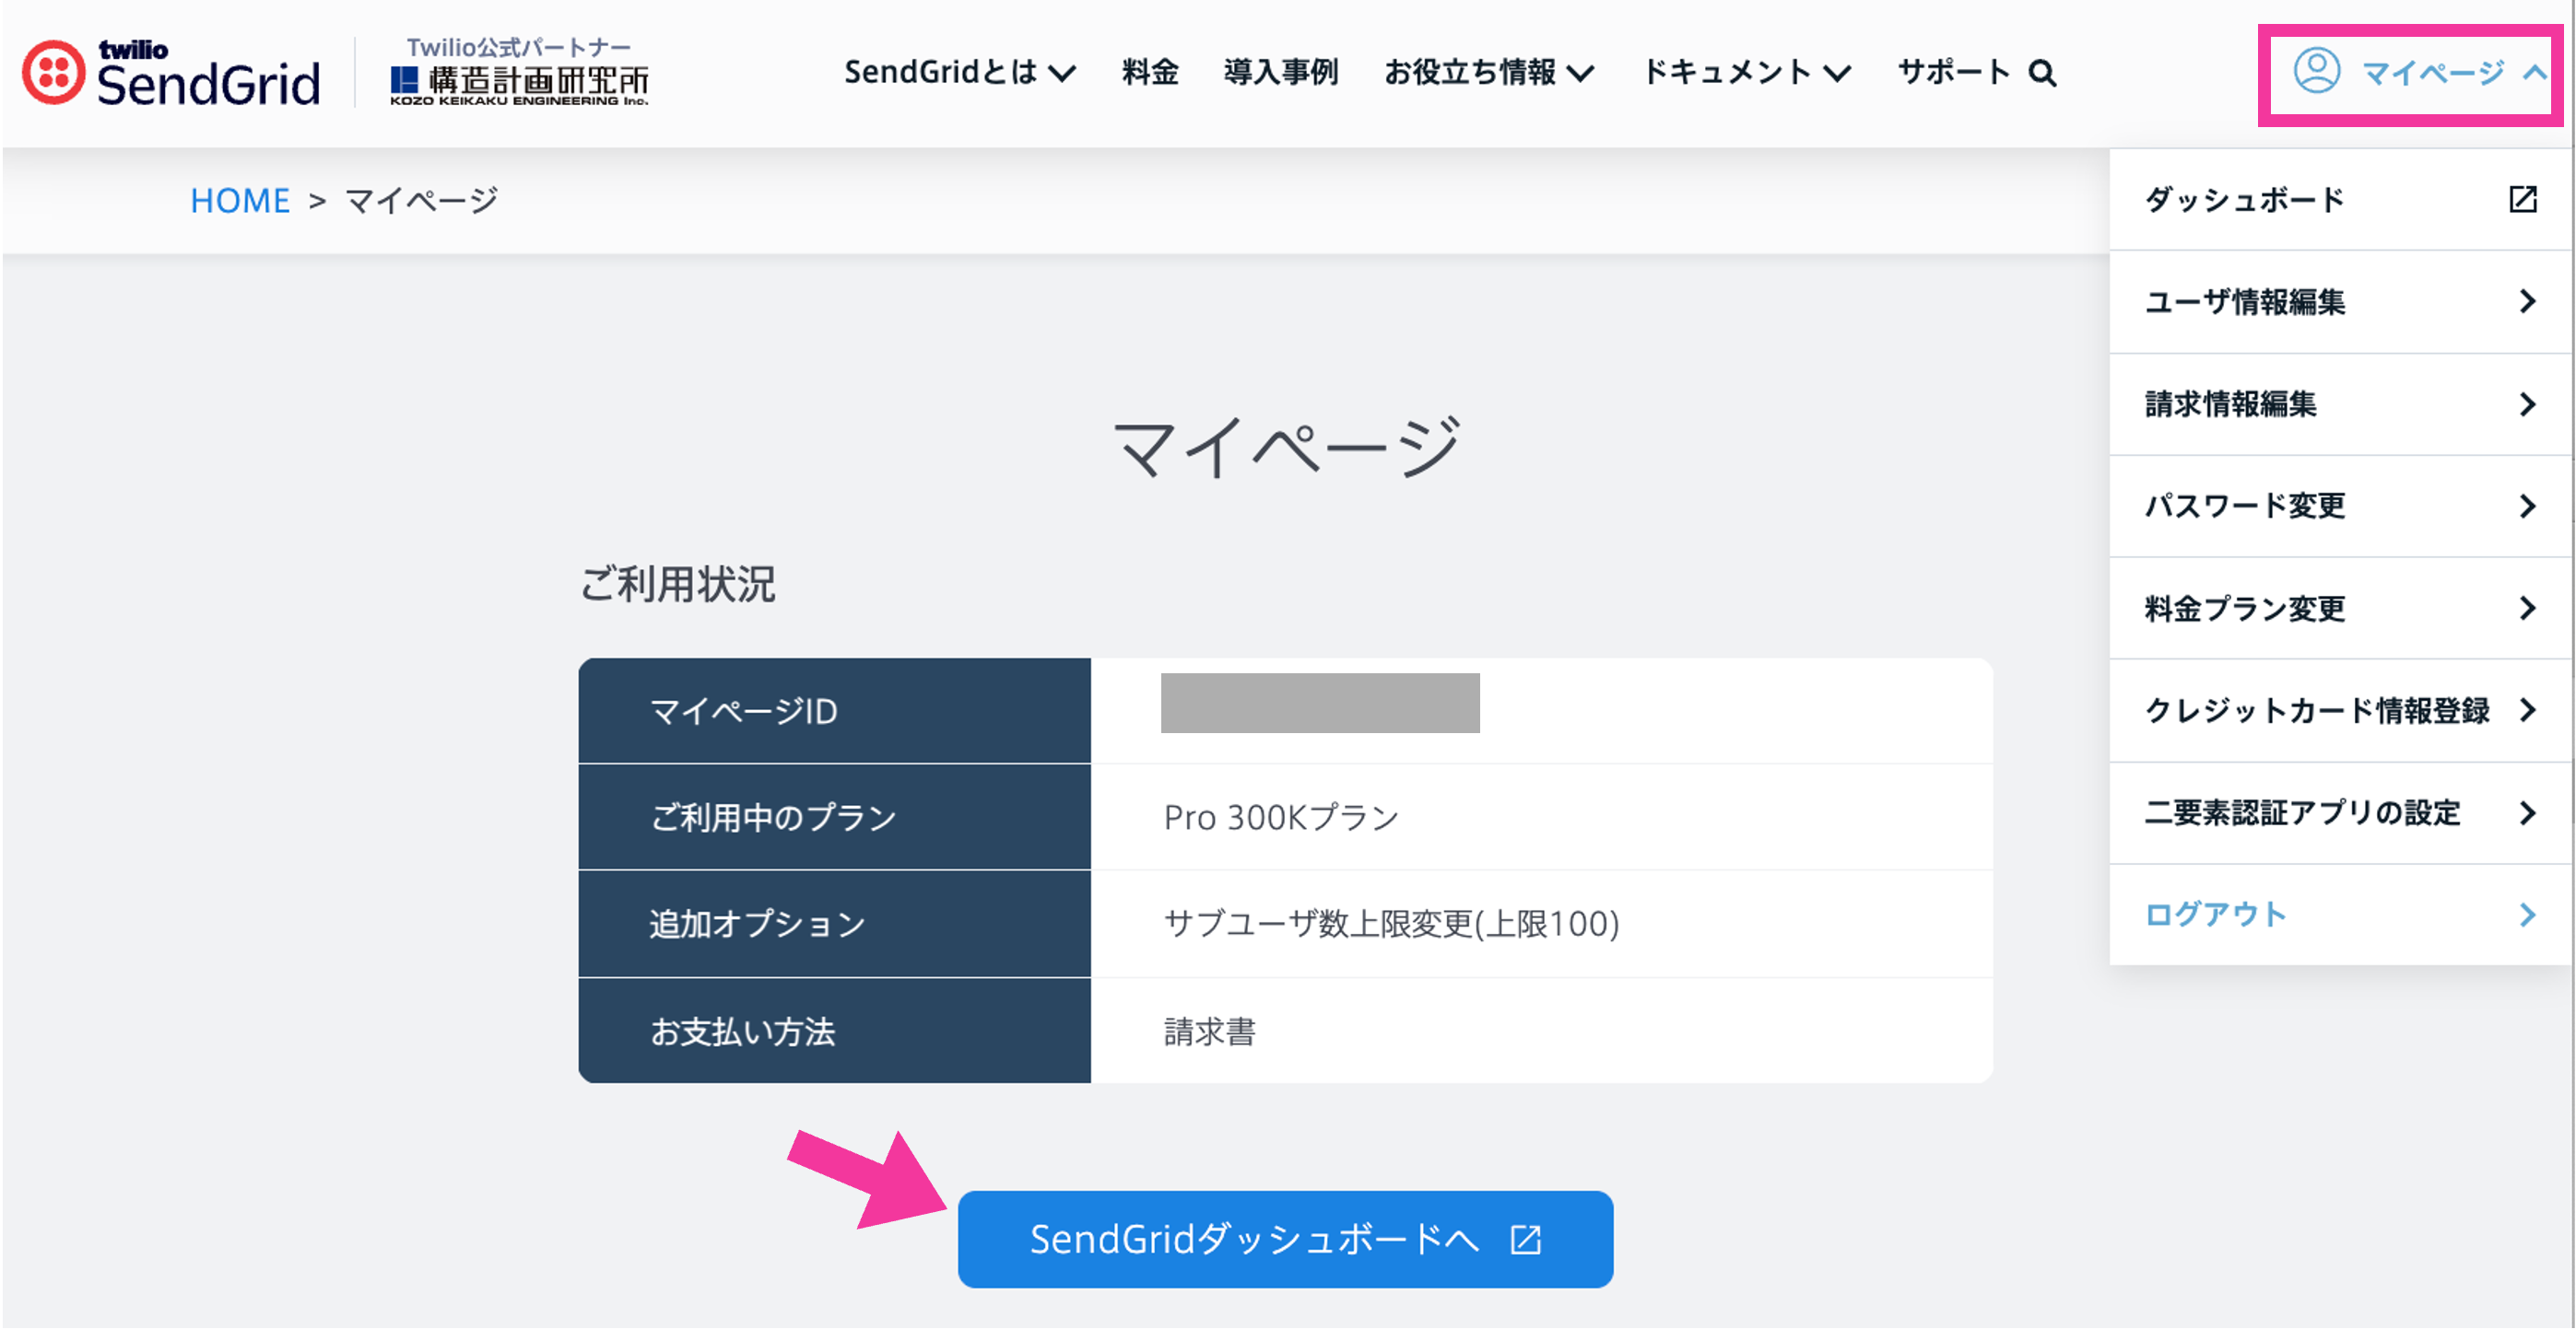This screenshot has width=2576, height=1329.
Task: Click the chevron beside クレジットカード情報登録
Action: (x=2528, y=709)
